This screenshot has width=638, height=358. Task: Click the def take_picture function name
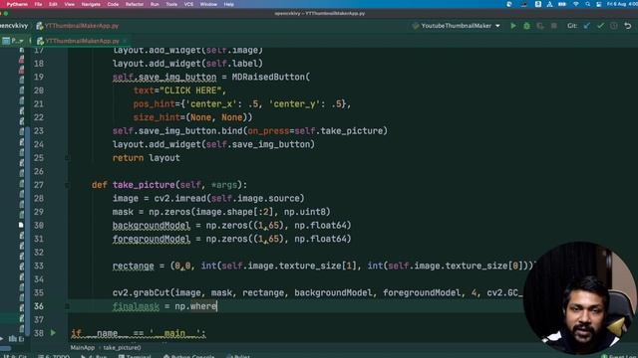[x=144, y=185]
